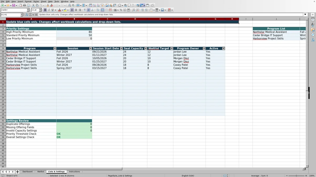Toggle Italic formatting button
316x177 pixels.
click(49, 10)
